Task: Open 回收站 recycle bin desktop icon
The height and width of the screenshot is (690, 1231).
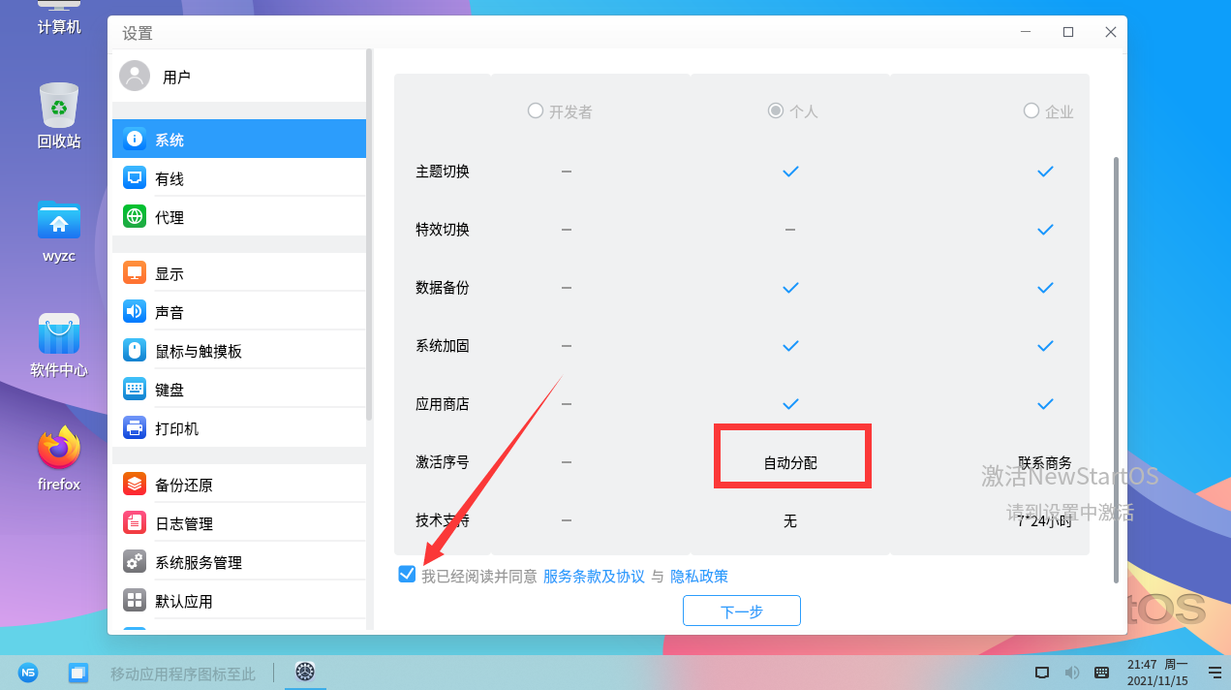Action: [x=59, y=116]
